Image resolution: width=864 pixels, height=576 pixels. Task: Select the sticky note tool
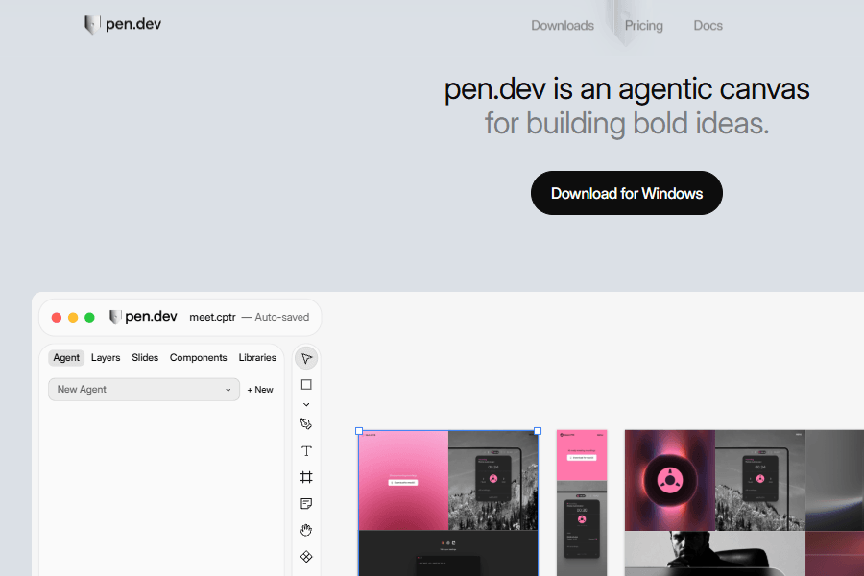pyautogui.click(x=306, y=503)
